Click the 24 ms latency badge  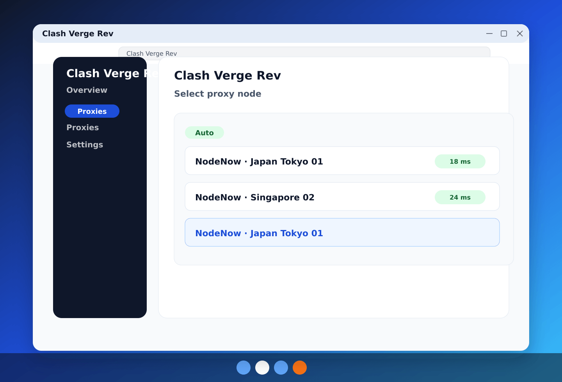(x=460, y=197)
